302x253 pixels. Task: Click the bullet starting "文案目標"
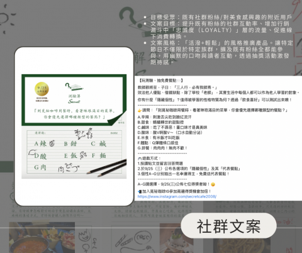pos(221,30)
